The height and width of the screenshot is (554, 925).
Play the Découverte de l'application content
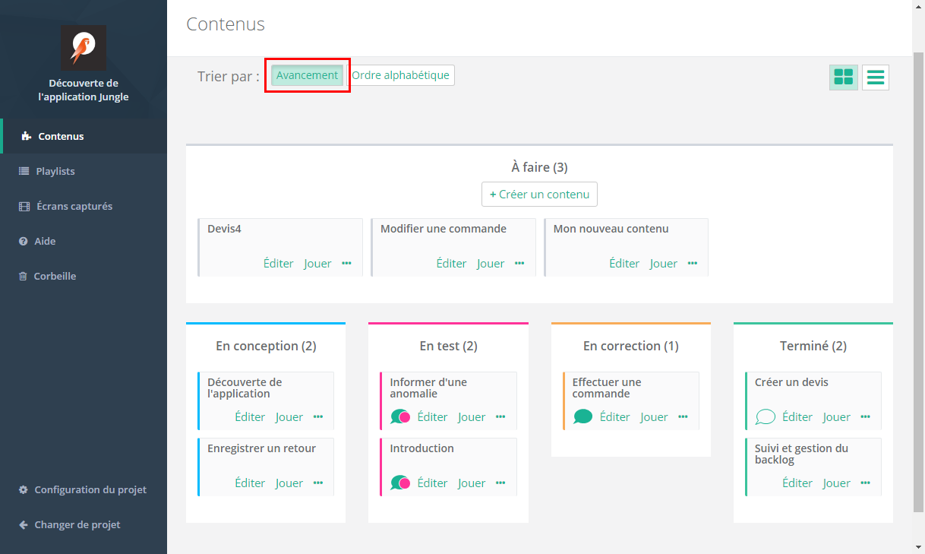[x=289, y=416]
